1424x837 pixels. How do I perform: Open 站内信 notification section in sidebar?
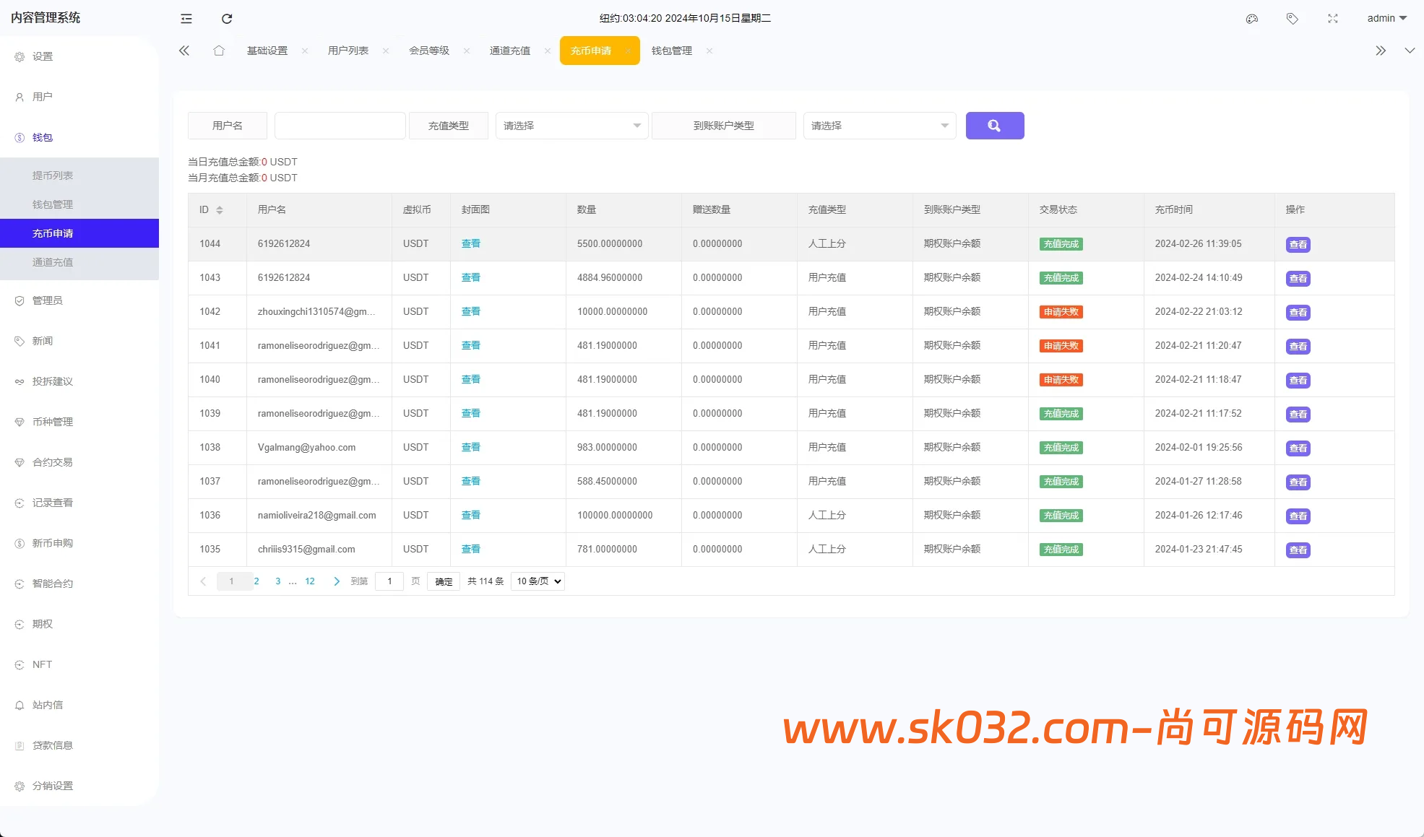pyautogui.click(x=47, y=705)
